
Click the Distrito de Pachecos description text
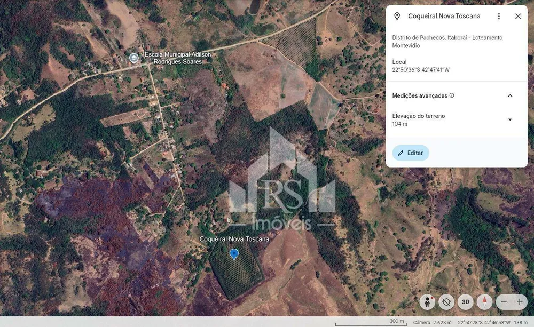click(447, 42)
